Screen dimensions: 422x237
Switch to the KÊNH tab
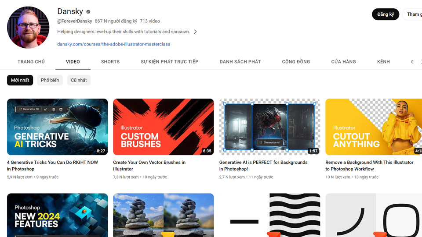(383, 62)
